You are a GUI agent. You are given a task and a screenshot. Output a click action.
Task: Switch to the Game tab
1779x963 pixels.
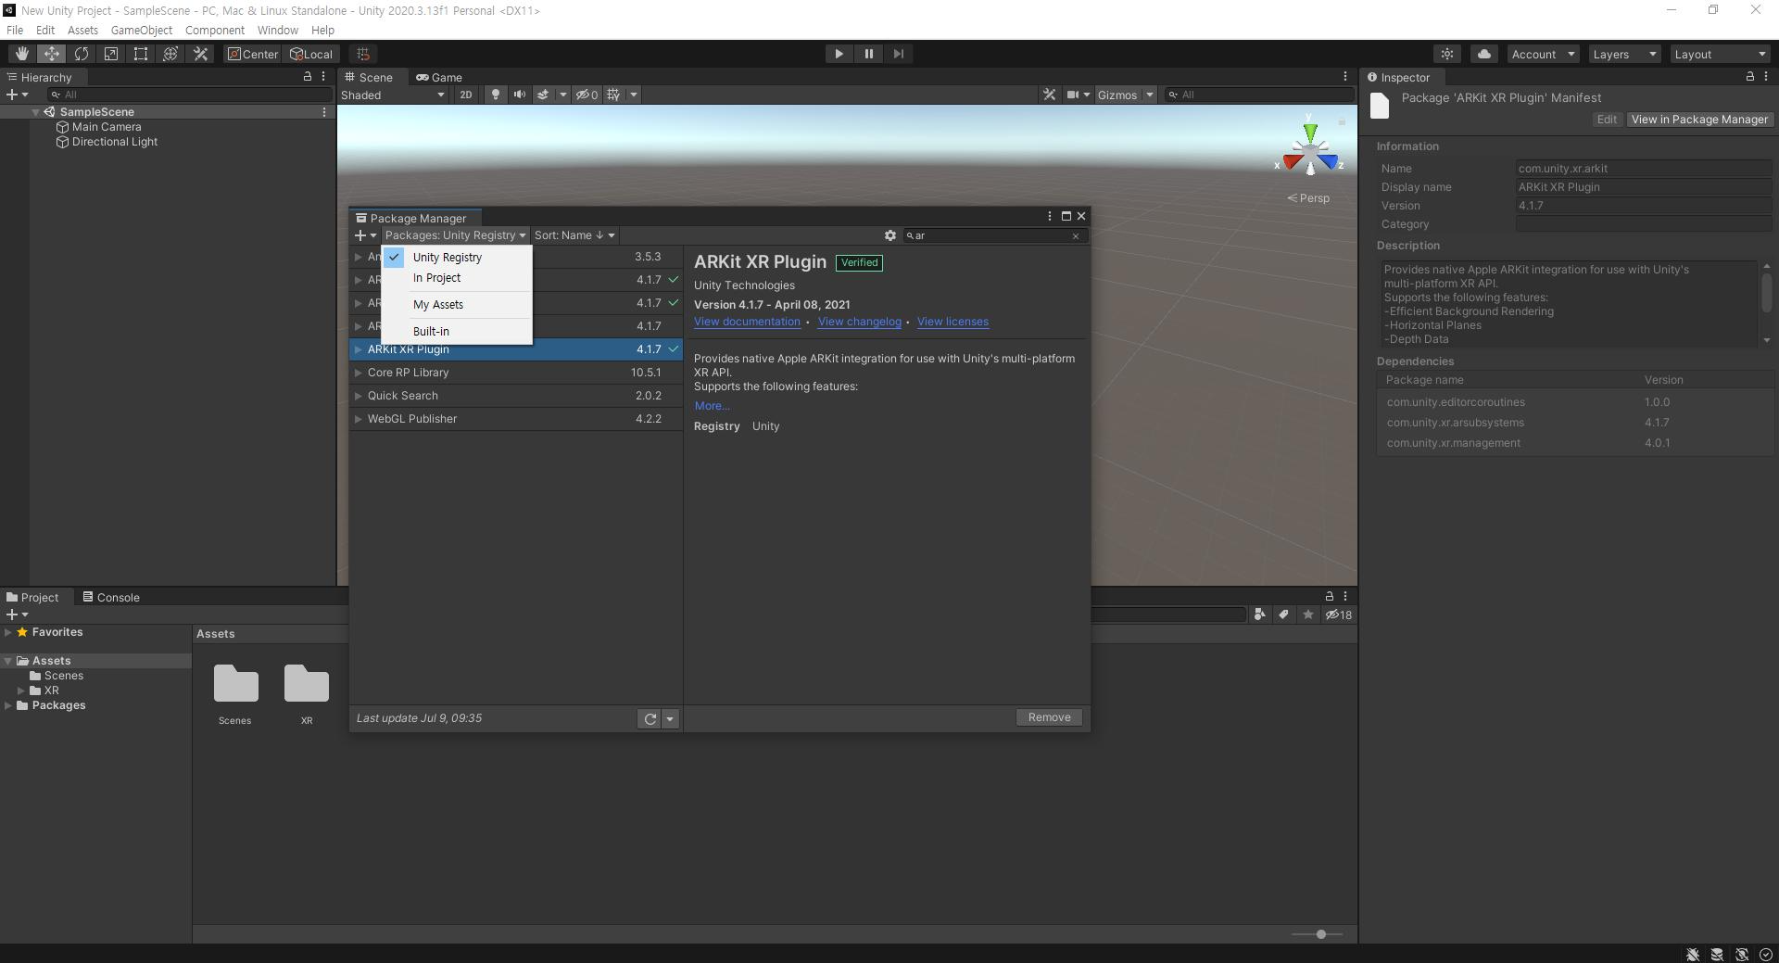point(439,77)
